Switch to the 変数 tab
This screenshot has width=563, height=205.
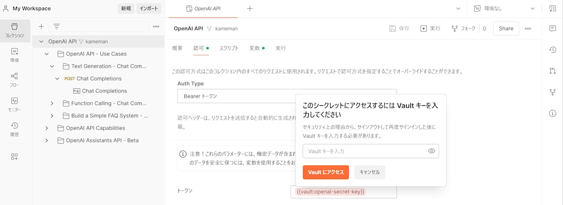click(x=257, y=48)
